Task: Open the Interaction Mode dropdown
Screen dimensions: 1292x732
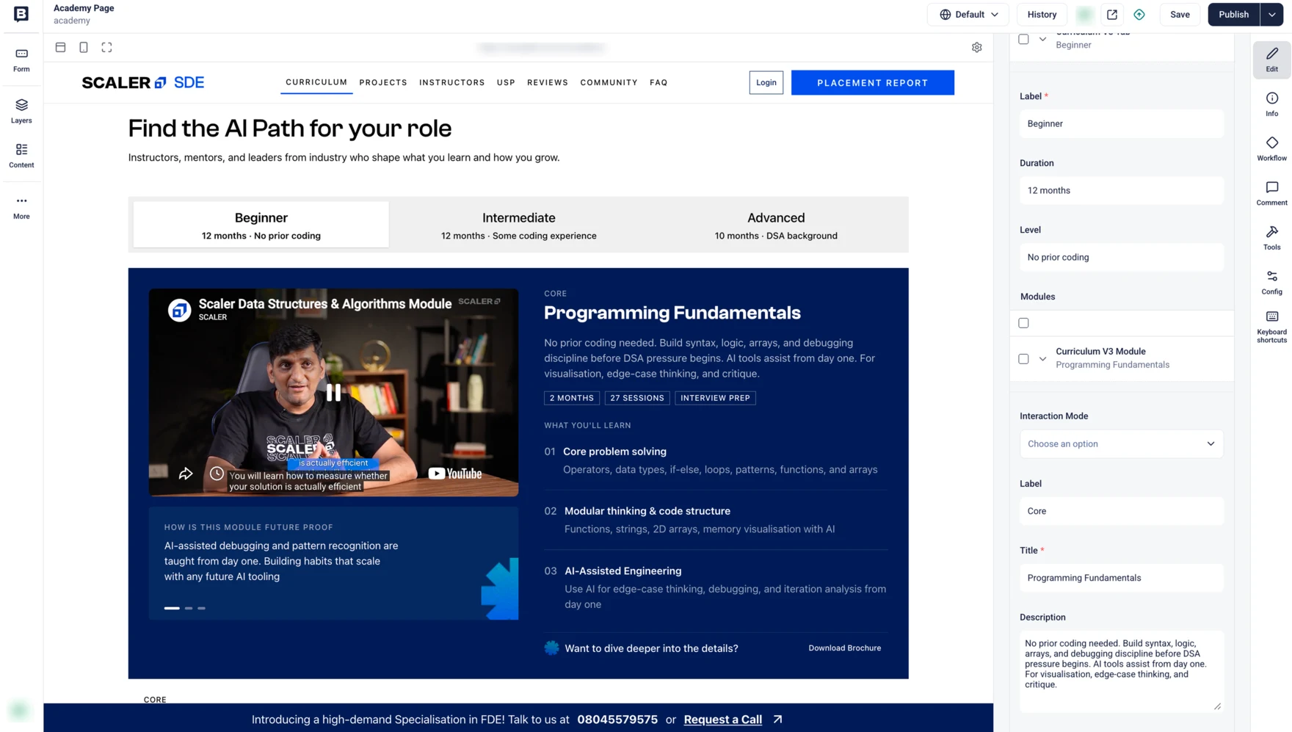Action: click(1121, 443)
